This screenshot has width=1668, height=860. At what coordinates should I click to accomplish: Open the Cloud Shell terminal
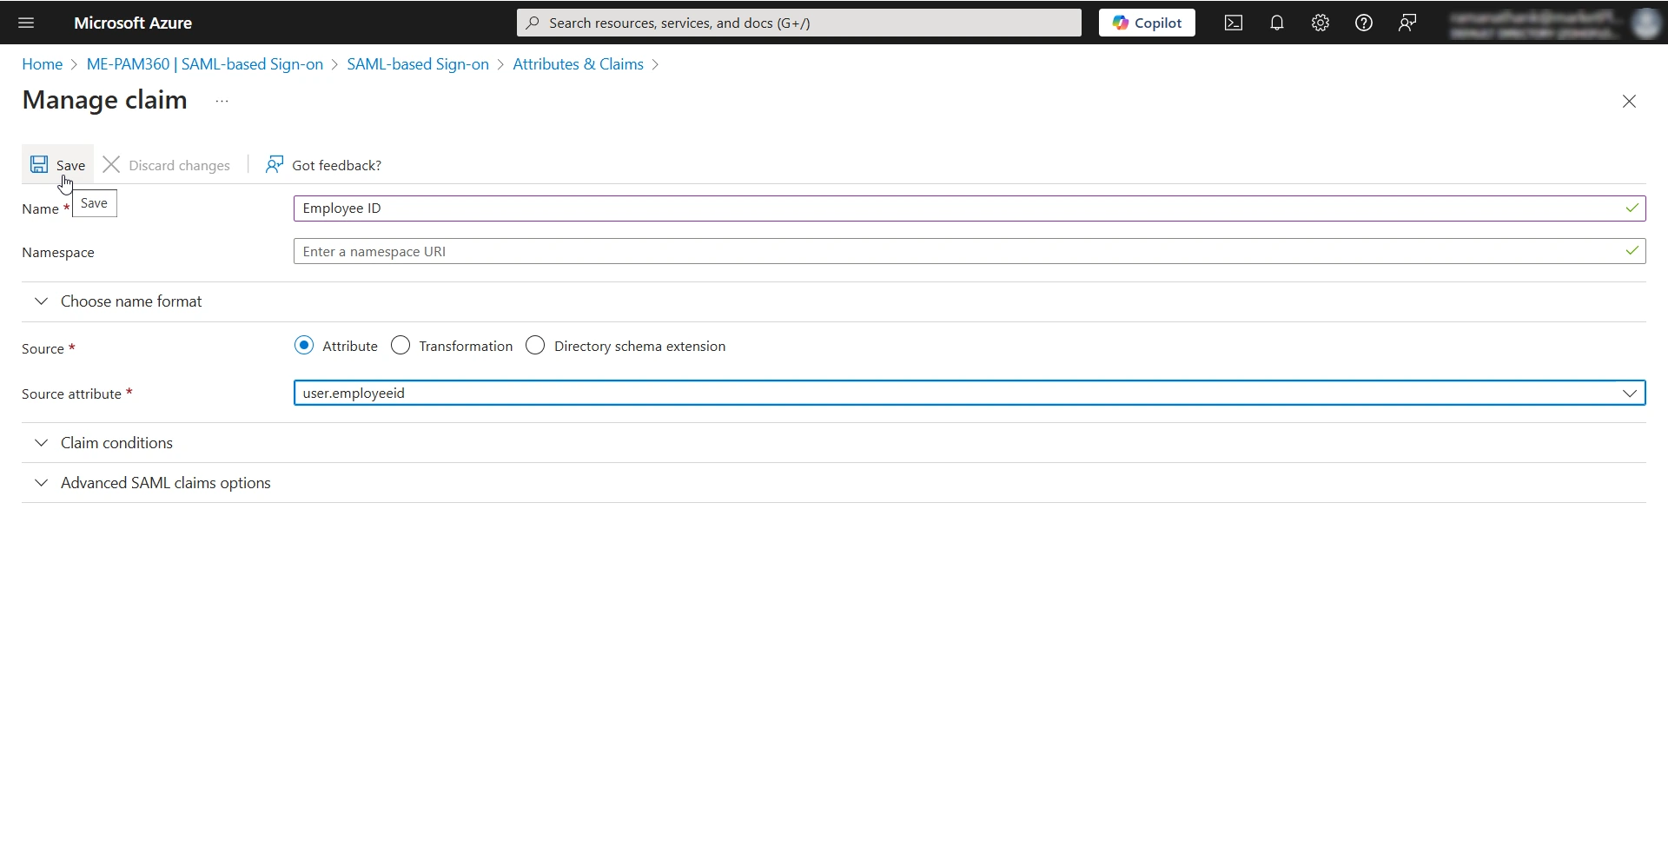tap(1233, 23)
